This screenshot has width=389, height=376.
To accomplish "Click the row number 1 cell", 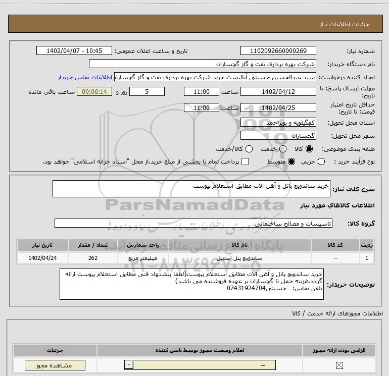I will click(367, 258).
